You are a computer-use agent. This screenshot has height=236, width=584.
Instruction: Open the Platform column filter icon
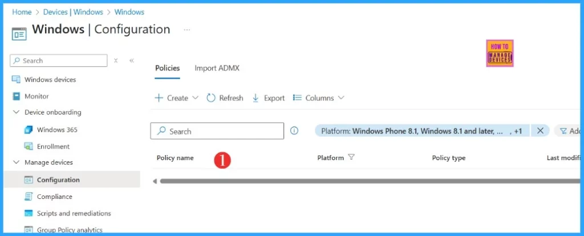[x=351, y=157]
